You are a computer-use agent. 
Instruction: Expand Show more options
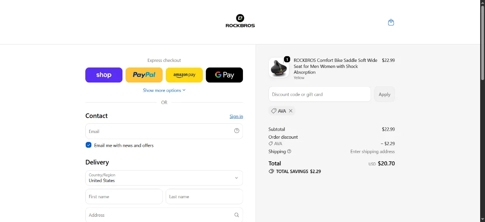164,90
